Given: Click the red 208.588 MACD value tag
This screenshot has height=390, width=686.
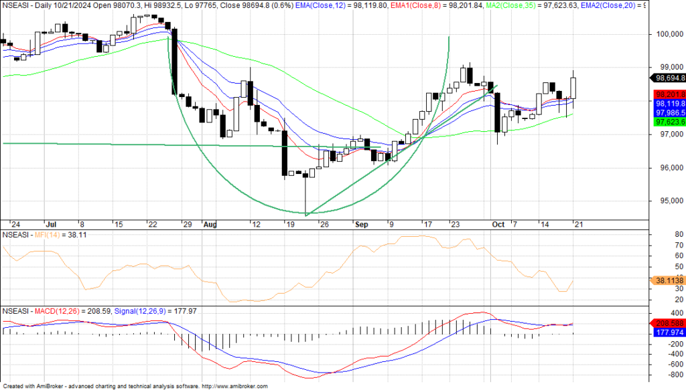Looking at the screenshot, I should [x=667, y=324].
